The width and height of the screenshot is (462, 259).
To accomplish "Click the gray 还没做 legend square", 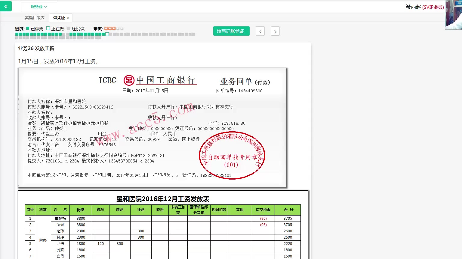I will [69, 28].
